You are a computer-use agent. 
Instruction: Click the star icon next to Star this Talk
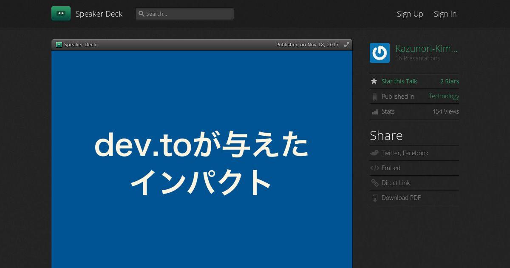(374, 81)
